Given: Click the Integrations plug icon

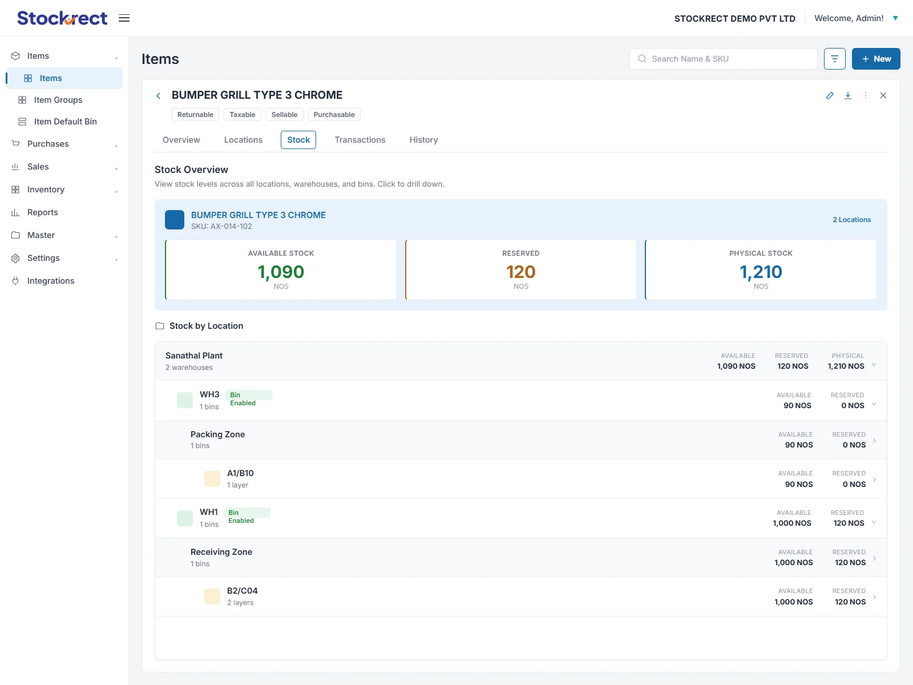Looking at the screenshot, I should coord(15,281).
